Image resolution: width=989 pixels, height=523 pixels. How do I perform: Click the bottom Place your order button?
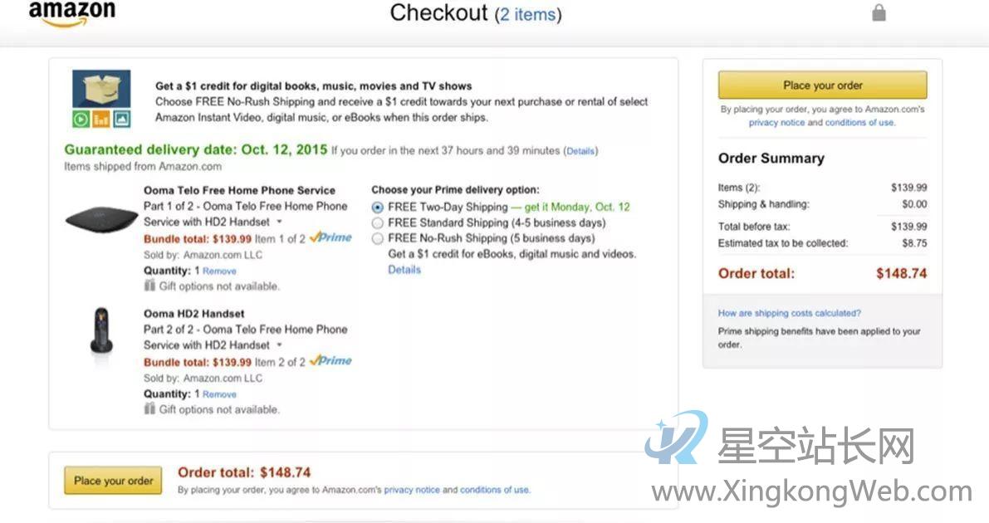114,481
